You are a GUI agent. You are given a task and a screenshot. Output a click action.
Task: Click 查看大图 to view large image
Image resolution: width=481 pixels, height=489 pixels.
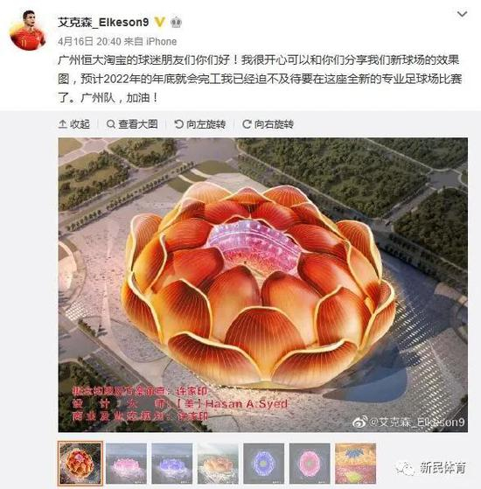pyautogui.click(x=132, y=124)
